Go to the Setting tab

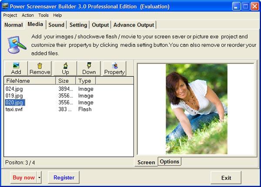pos(78,25)
